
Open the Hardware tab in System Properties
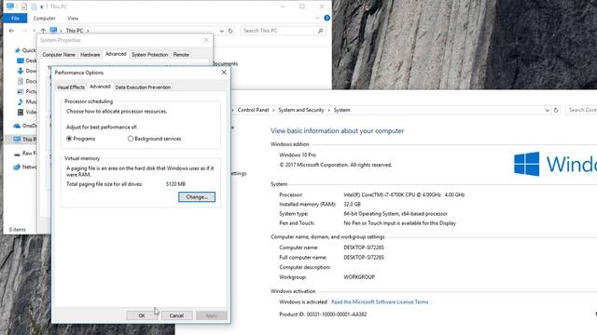pos(90,55)
